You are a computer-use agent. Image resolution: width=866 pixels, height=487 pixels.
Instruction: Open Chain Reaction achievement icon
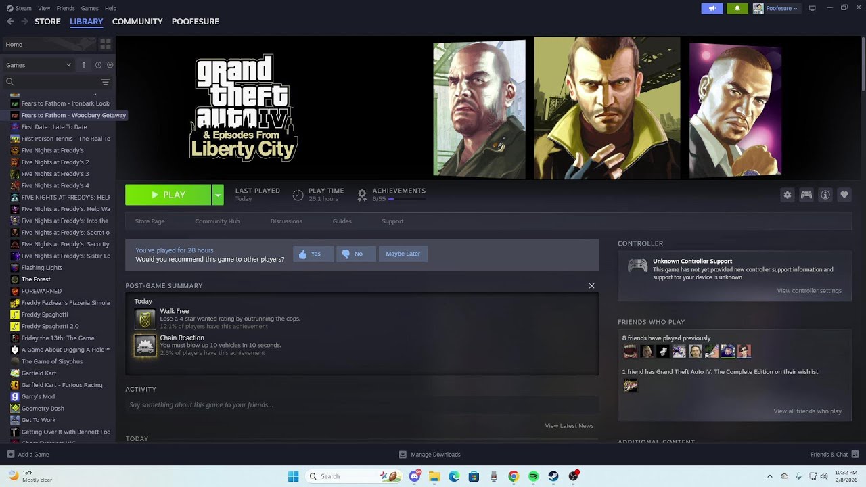tap(145, 346)
